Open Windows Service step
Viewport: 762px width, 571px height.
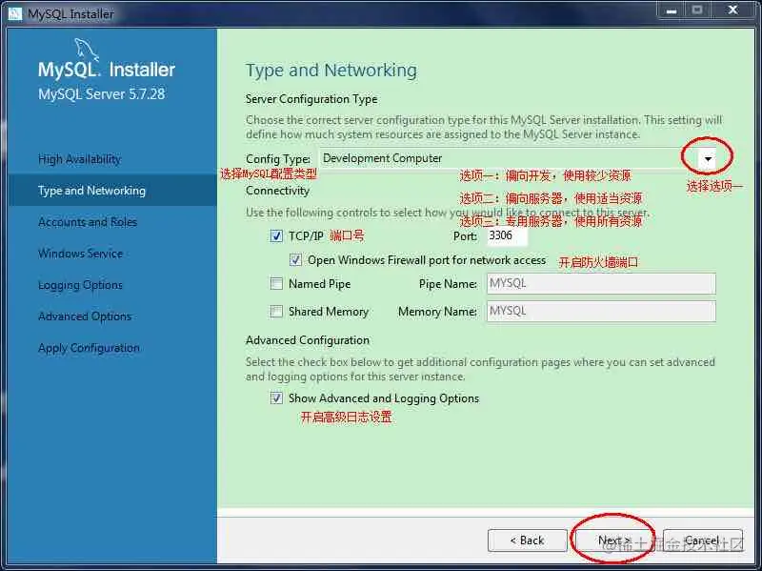point(80,254)
